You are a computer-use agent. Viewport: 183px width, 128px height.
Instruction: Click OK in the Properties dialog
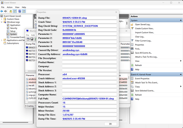(110, 124)
